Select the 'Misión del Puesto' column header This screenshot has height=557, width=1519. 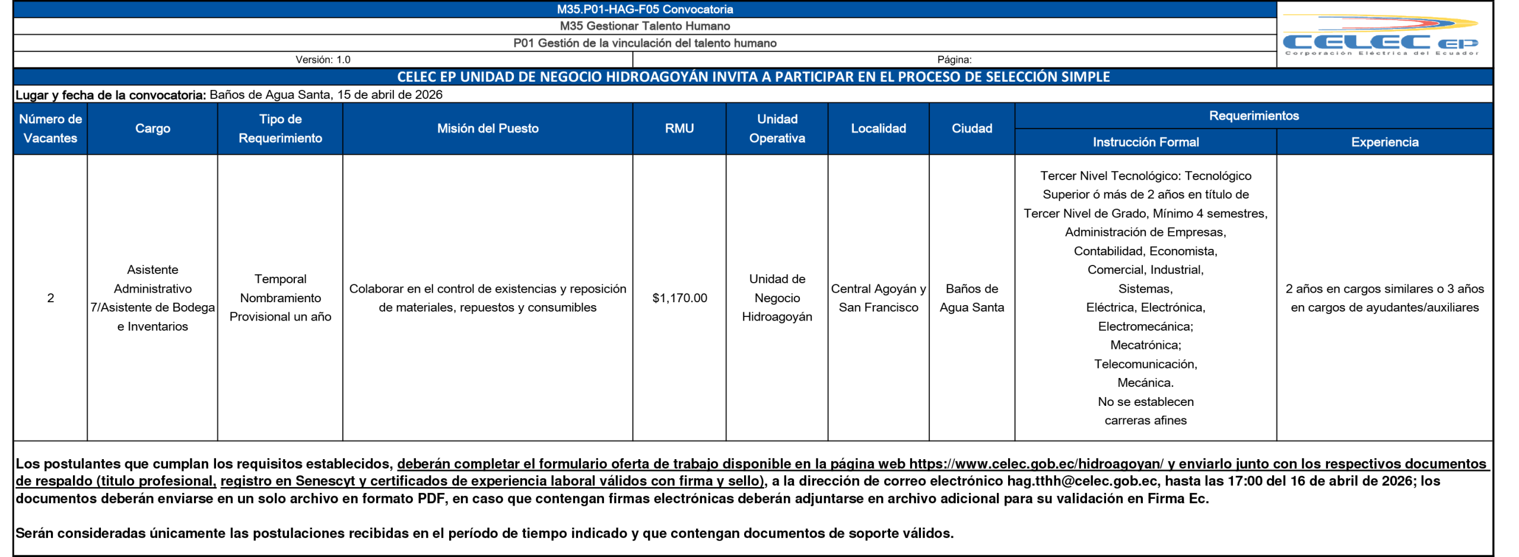[x=487, y=129]
